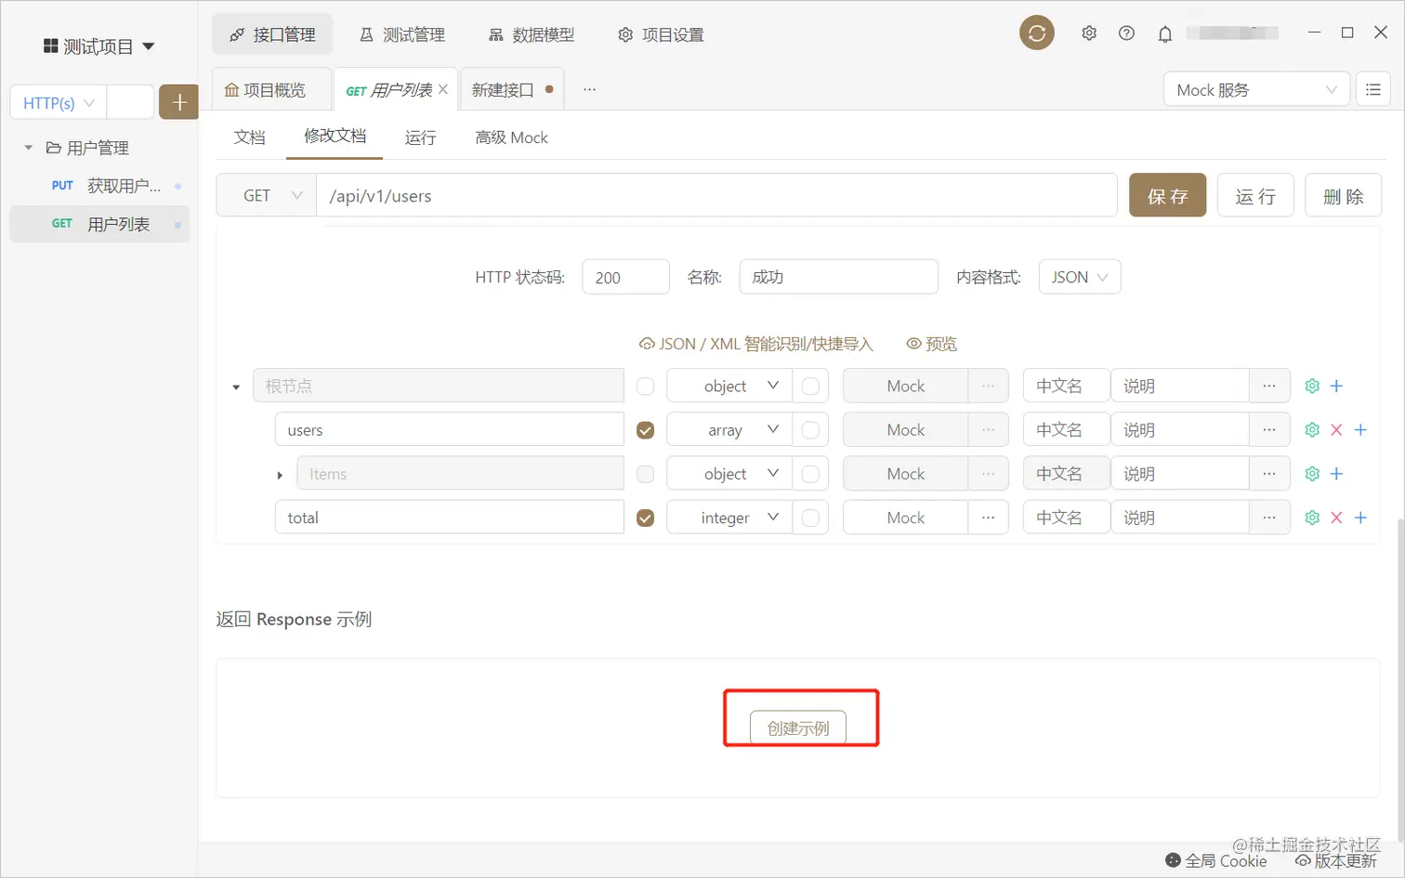Toggle required checkbox for Items row

645,474
